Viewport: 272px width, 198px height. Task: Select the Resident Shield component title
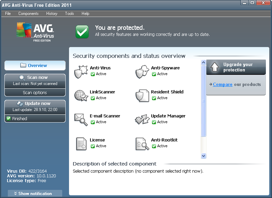click(167, 92)
